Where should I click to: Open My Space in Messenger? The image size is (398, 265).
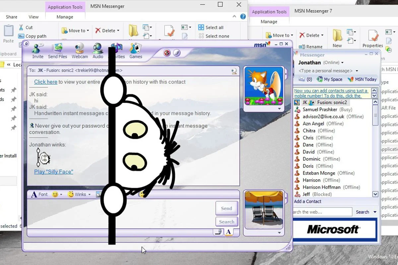pyautogui.click(x=329, y=79)
